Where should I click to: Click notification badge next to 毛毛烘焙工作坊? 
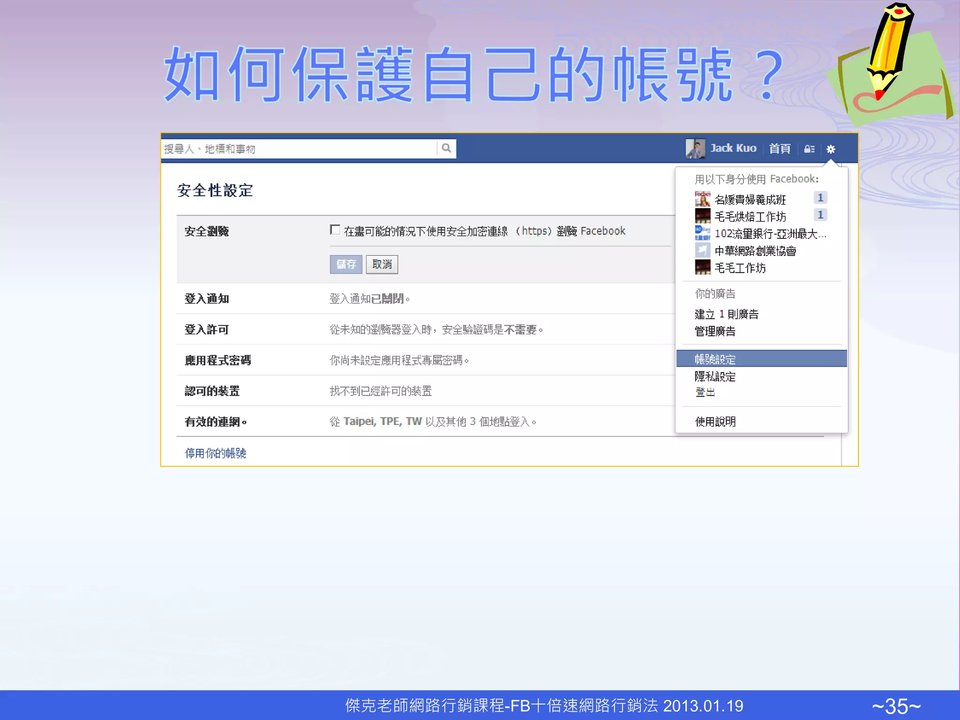pyautogui.click(x=820, y=215)
